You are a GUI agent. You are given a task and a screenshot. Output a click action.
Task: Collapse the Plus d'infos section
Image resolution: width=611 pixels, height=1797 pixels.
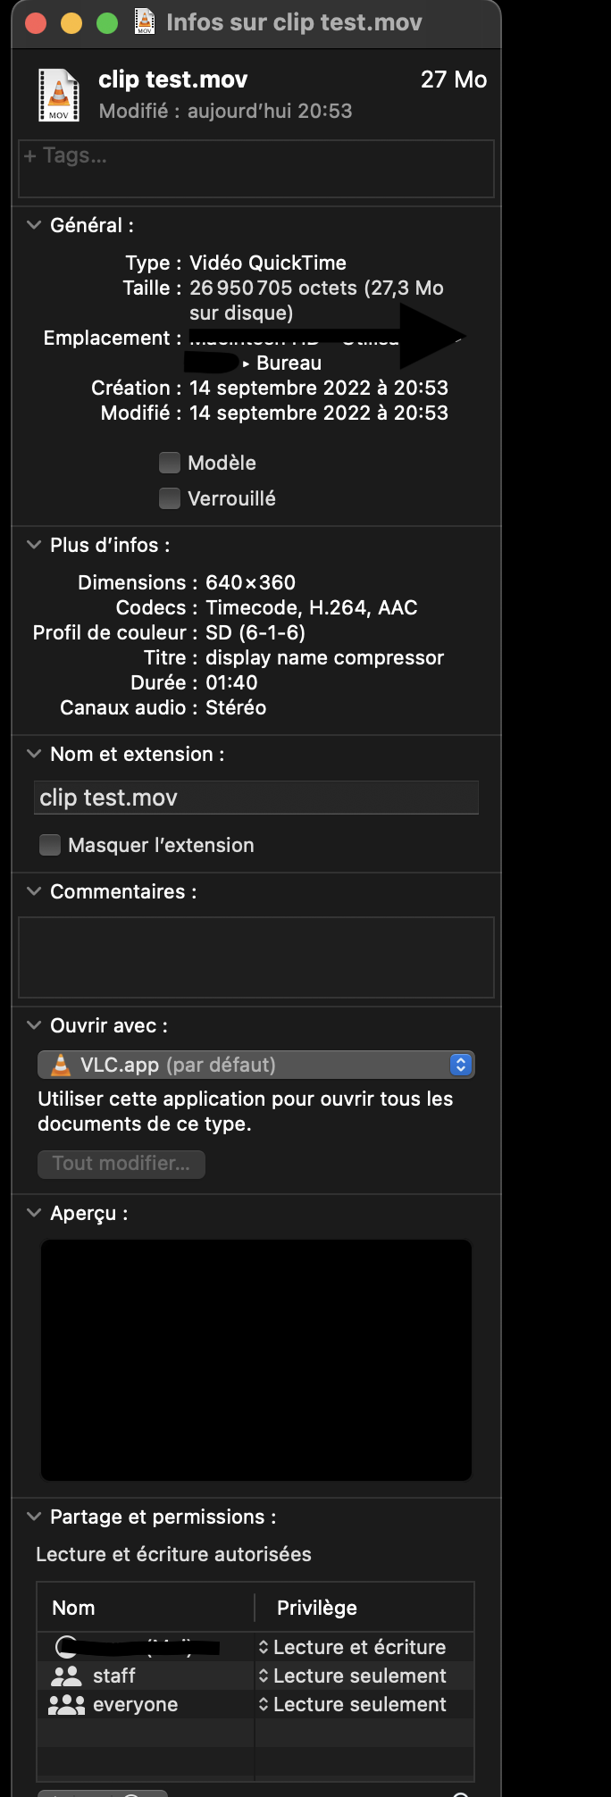[32, 545]
